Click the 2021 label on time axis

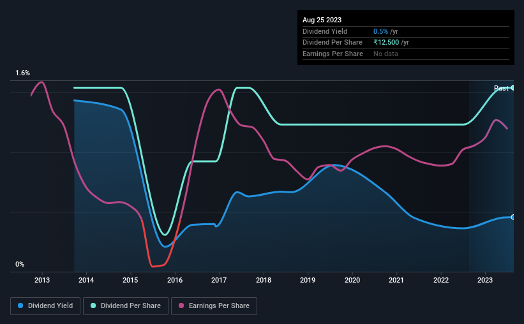point(396,280)
